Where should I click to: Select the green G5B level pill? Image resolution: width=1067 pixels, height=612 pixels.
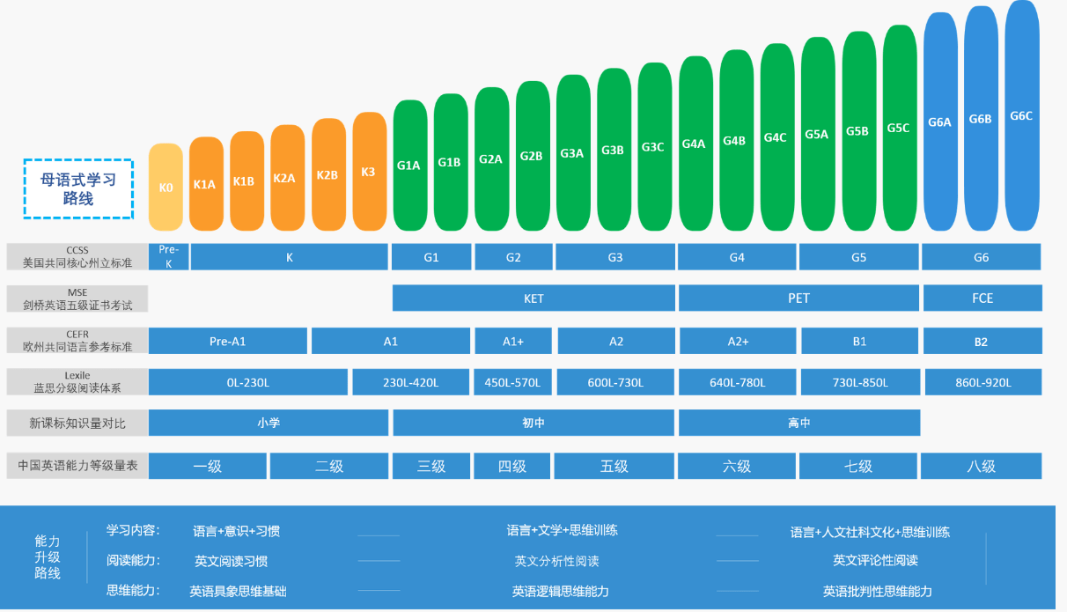point(858,131)
